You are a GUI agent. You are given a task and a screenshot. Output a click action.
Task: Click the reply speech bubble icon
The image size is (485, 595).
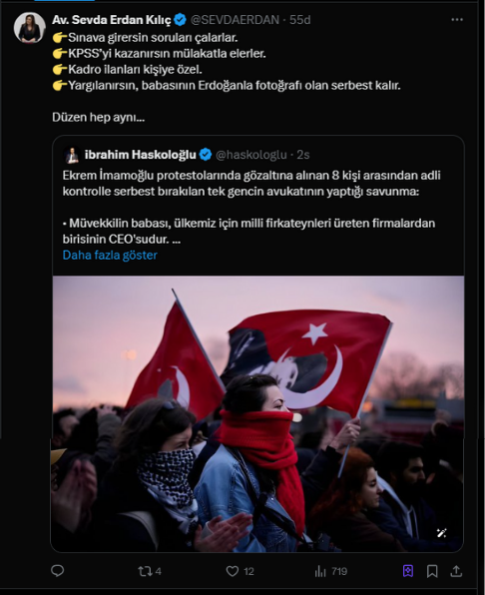coord(58,571)
